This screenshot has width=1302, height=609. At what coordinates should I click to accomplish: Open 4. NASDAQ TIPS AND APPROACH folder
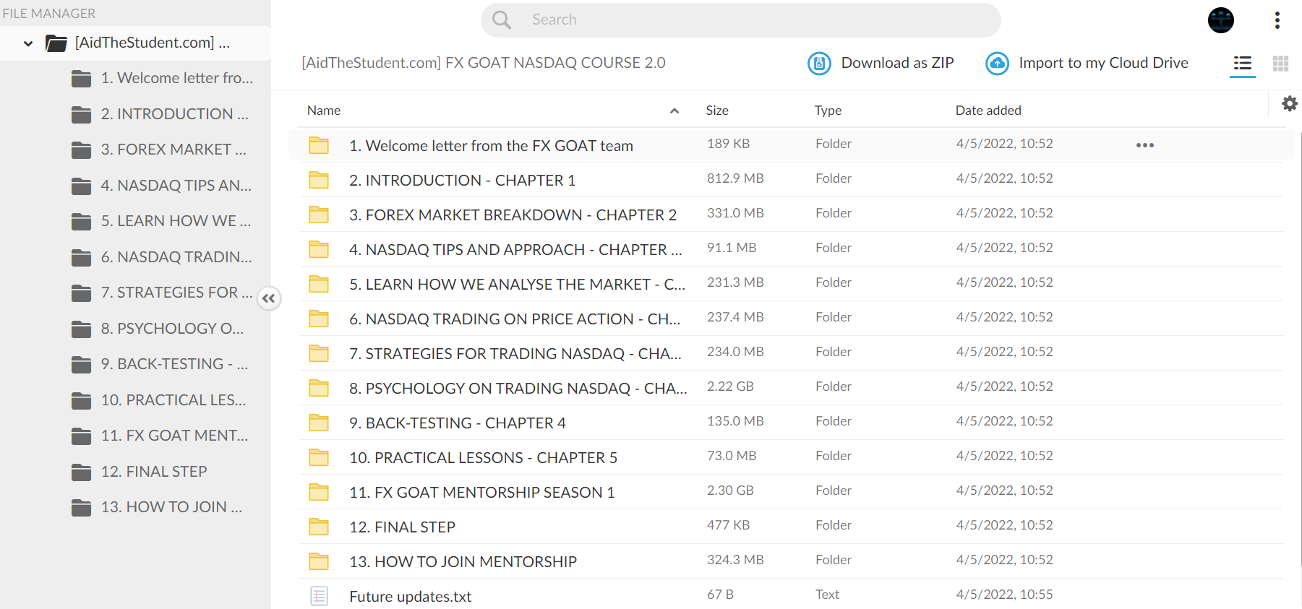pos(515,250)
